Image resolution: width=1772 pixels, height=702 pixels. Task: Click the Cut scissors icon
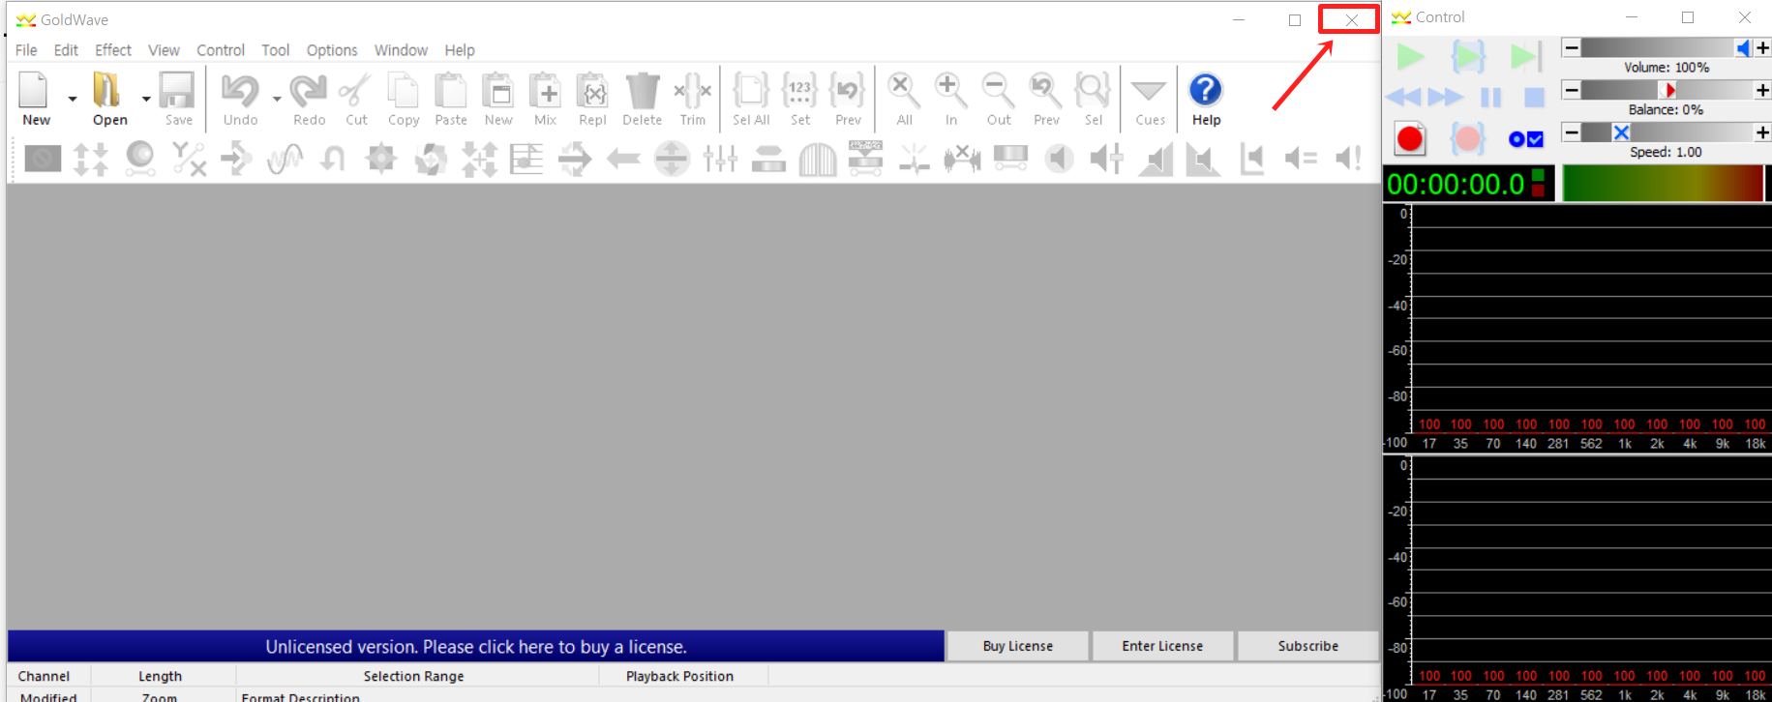click(355, 91)
